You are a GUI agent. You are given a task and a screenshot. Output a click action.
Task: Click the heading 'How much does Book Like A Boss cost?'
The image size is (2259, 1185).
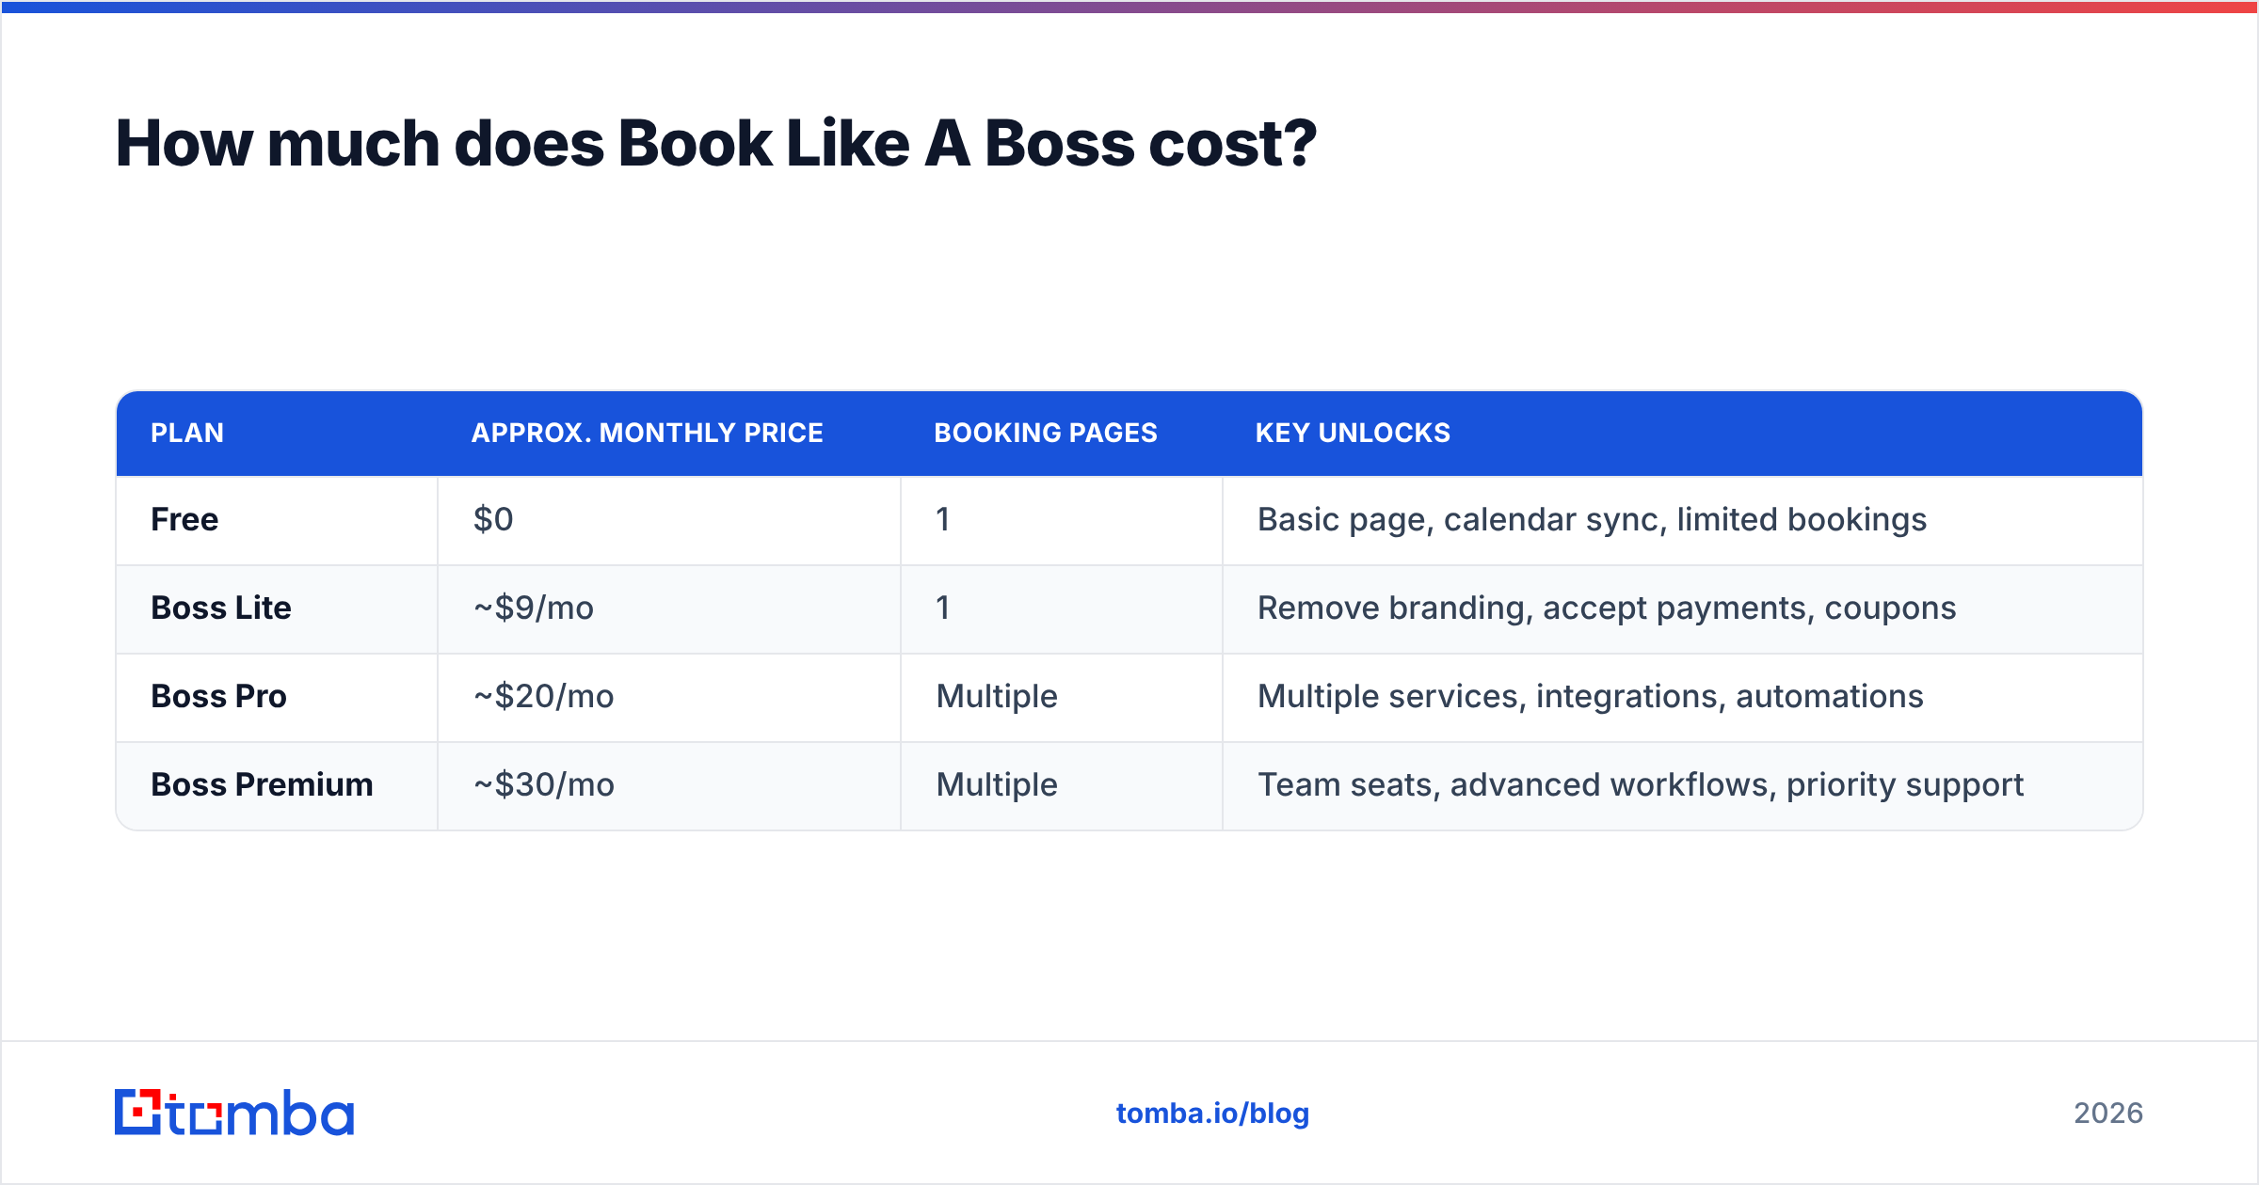click(715, 144)
